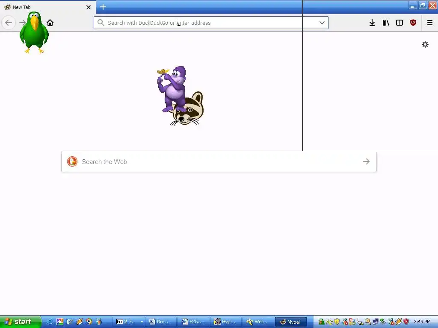Switch to the Hyp... taskbar window
438x328 pixels.
pos(225,322)
